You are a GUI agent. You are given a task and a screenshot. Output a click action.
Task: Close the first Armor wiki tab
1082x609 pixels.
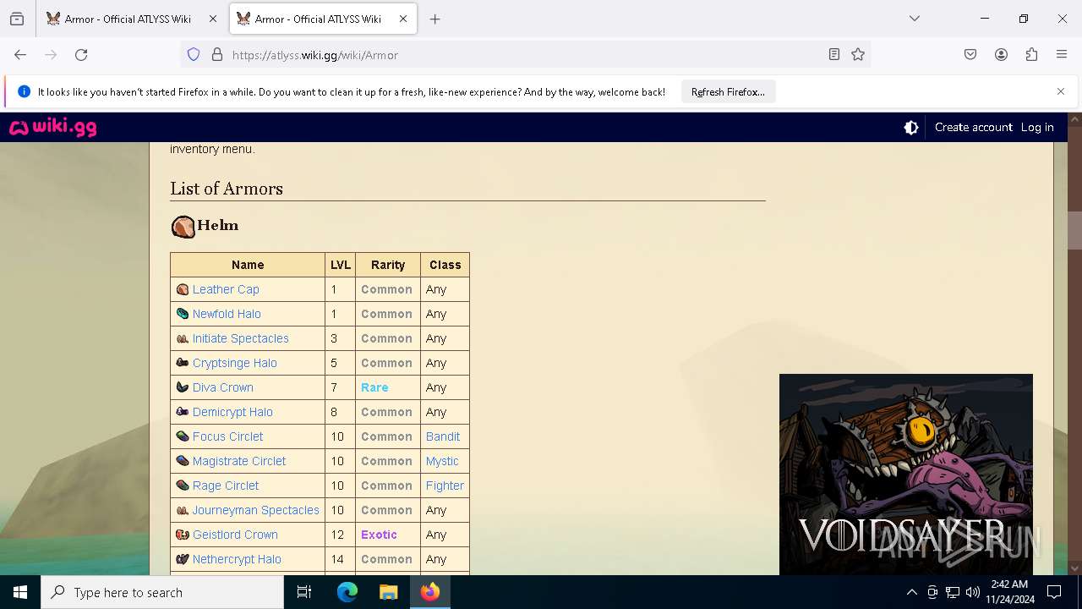pyautogui.click(x=213, y=19)
